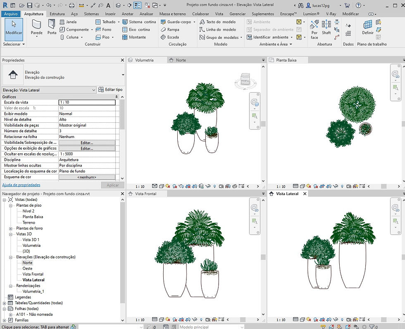Toggle select links in status bar
This screenshot has width=405, height=329.
pyautogui.click(x=323, y=327)
